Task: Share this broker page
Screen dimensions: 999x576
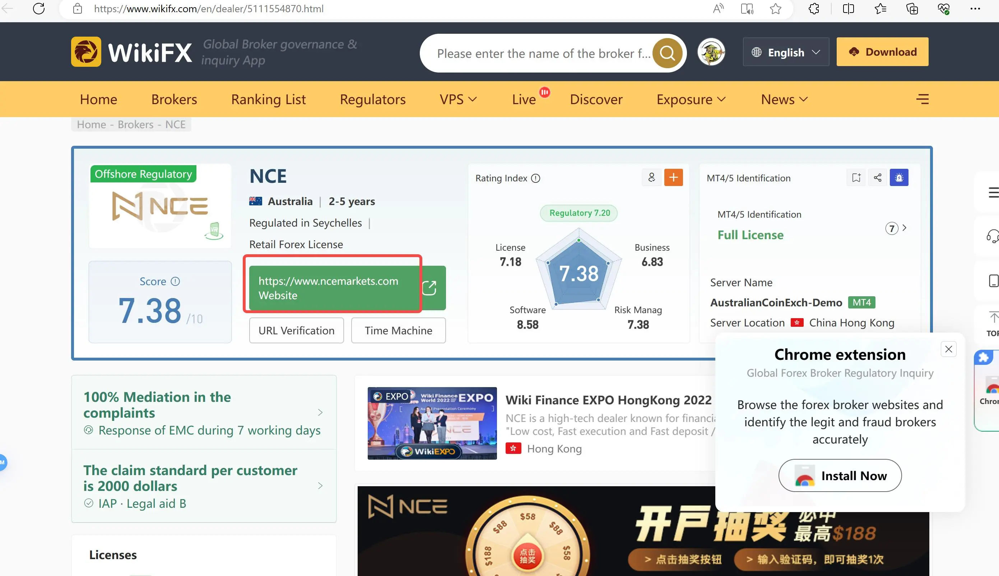Action: [x=878, y=178]
